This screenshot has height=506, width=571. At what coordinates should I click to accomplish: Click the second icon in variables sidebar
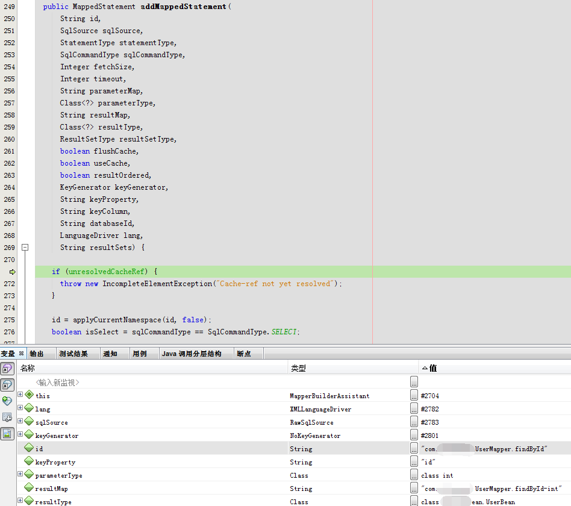tap(7, 385)
